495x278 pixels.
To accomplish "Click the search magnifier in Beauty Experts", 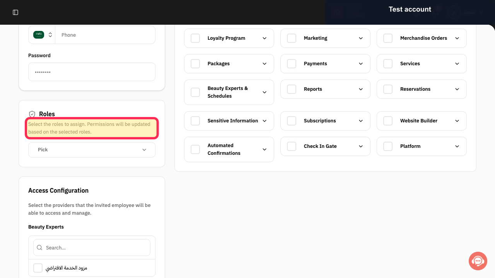I will click(x=39, y=247).
